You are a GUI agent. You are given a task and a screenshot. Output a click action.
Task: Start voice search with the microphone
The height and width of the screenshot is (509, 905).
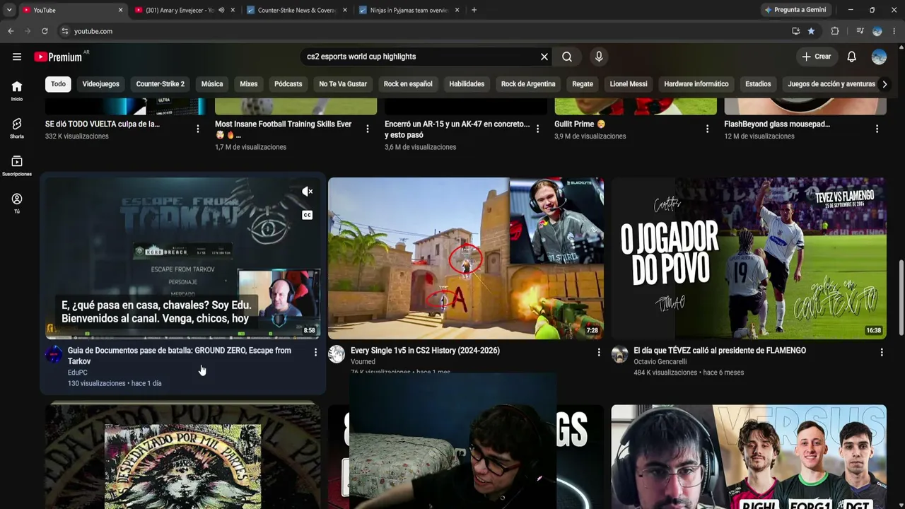point(599,57)
